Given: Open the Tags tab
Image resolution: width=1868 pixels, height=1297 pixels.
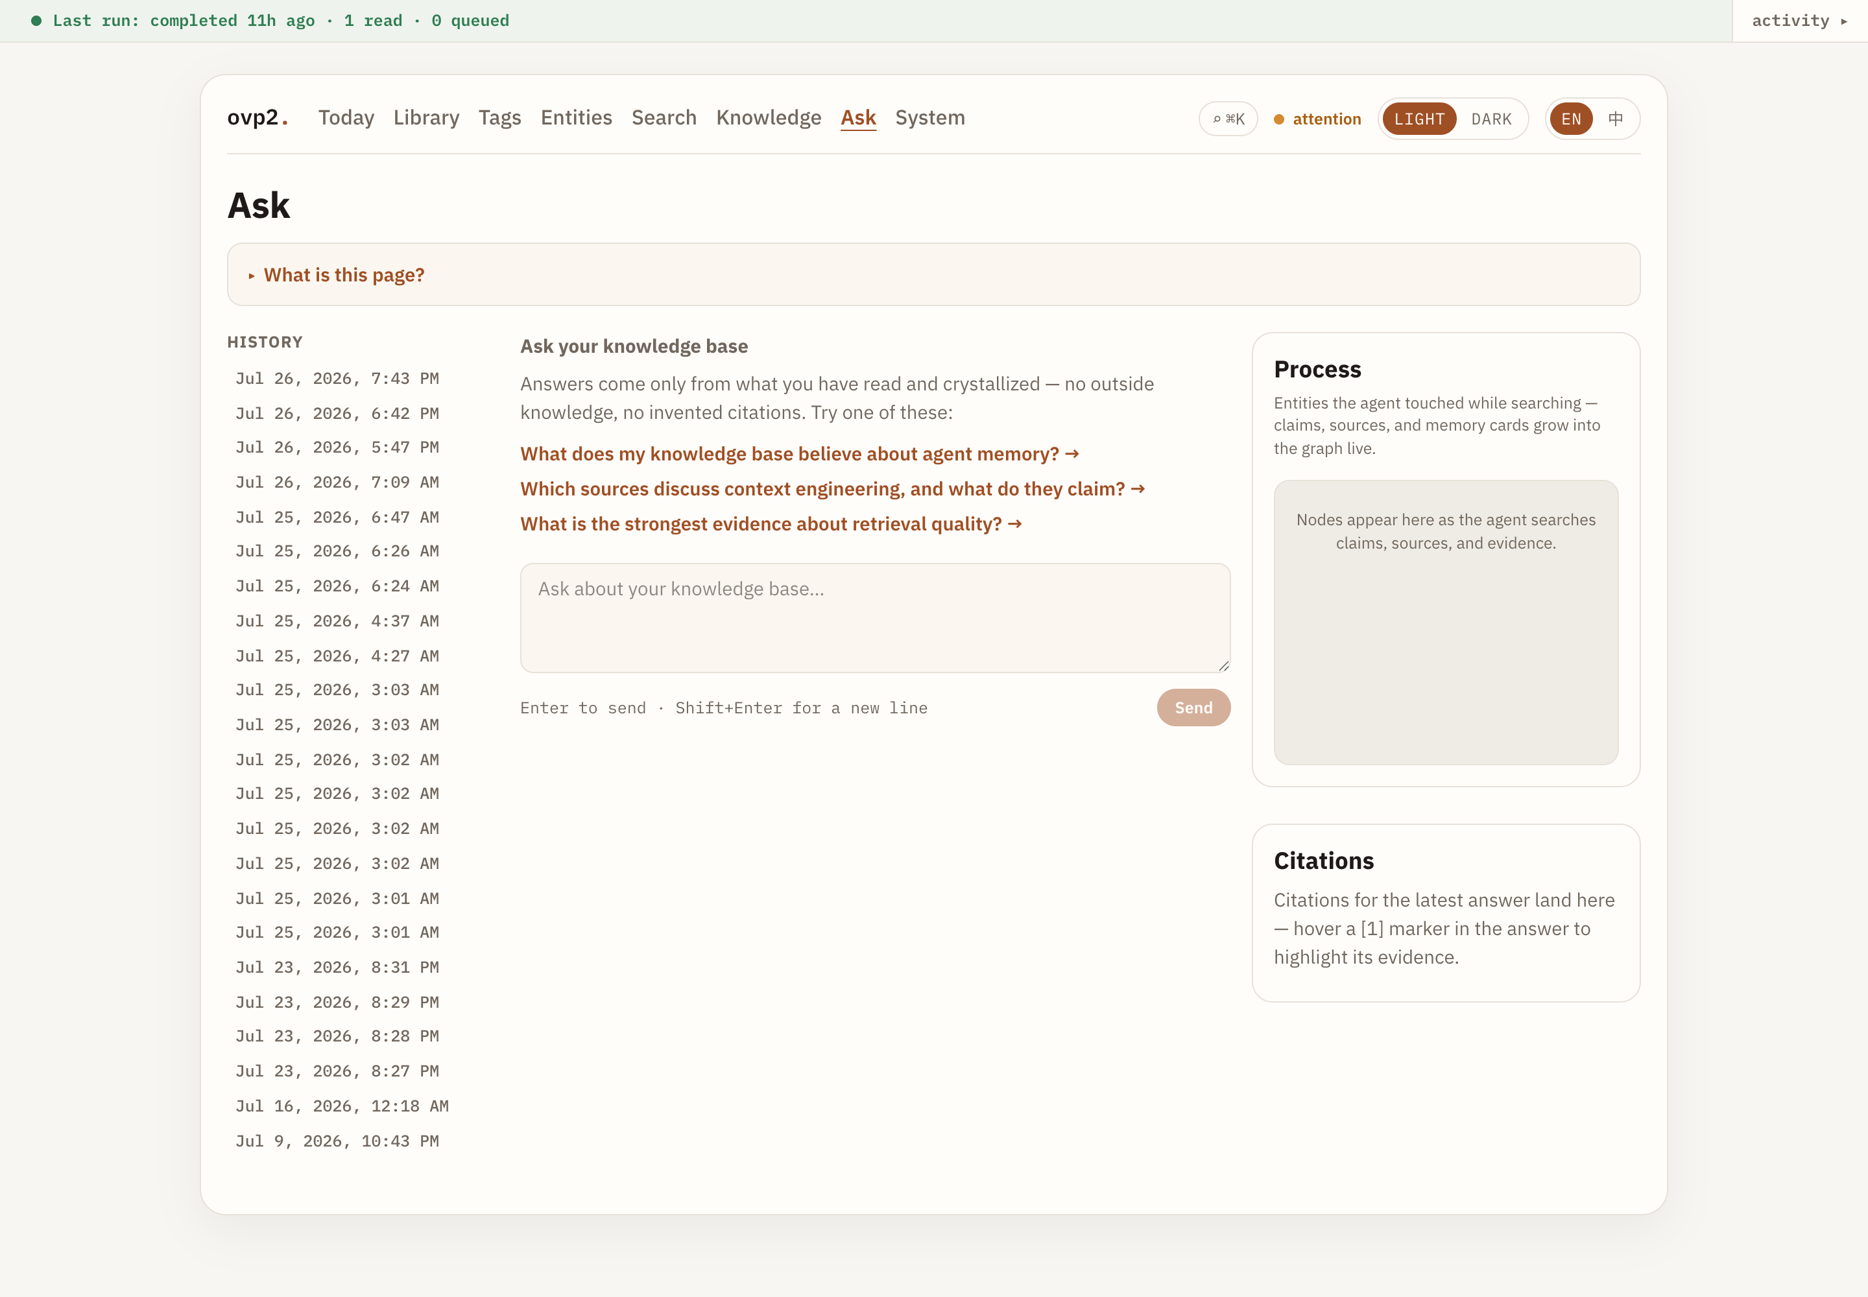Looking at the screenshot, I should (500, 118).
